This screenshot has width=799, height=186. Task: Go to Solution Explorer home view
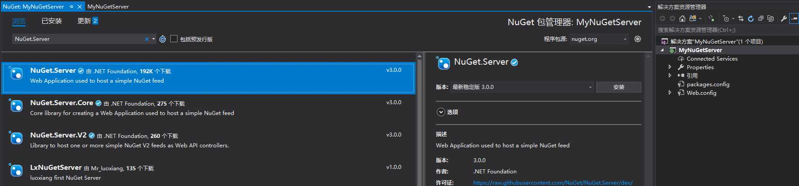682,18
